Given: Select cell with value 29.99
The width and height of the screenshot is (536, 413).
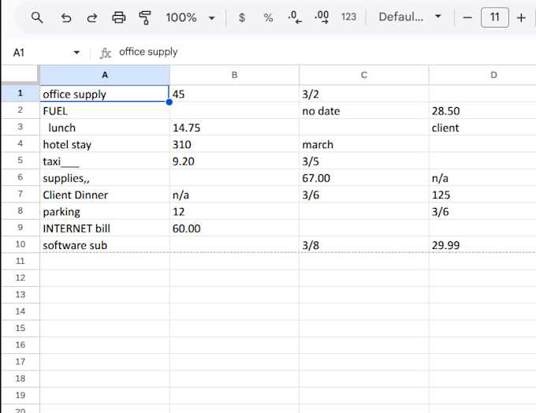Looking at the screenshot, I should 482,244.
